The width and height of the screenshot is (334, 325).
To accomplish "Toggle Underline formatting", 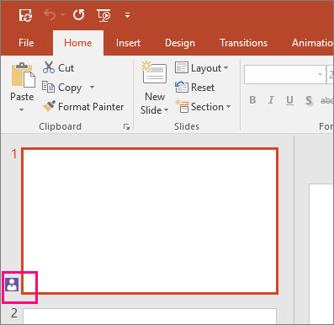I will pos(289,100).
